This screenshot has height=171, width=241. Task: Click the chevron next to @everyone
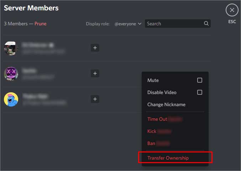tap(140, 24)
